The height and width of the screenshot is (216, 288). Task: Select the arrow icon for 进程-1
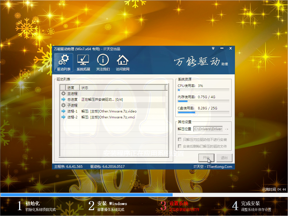click(x=63, y=111)
